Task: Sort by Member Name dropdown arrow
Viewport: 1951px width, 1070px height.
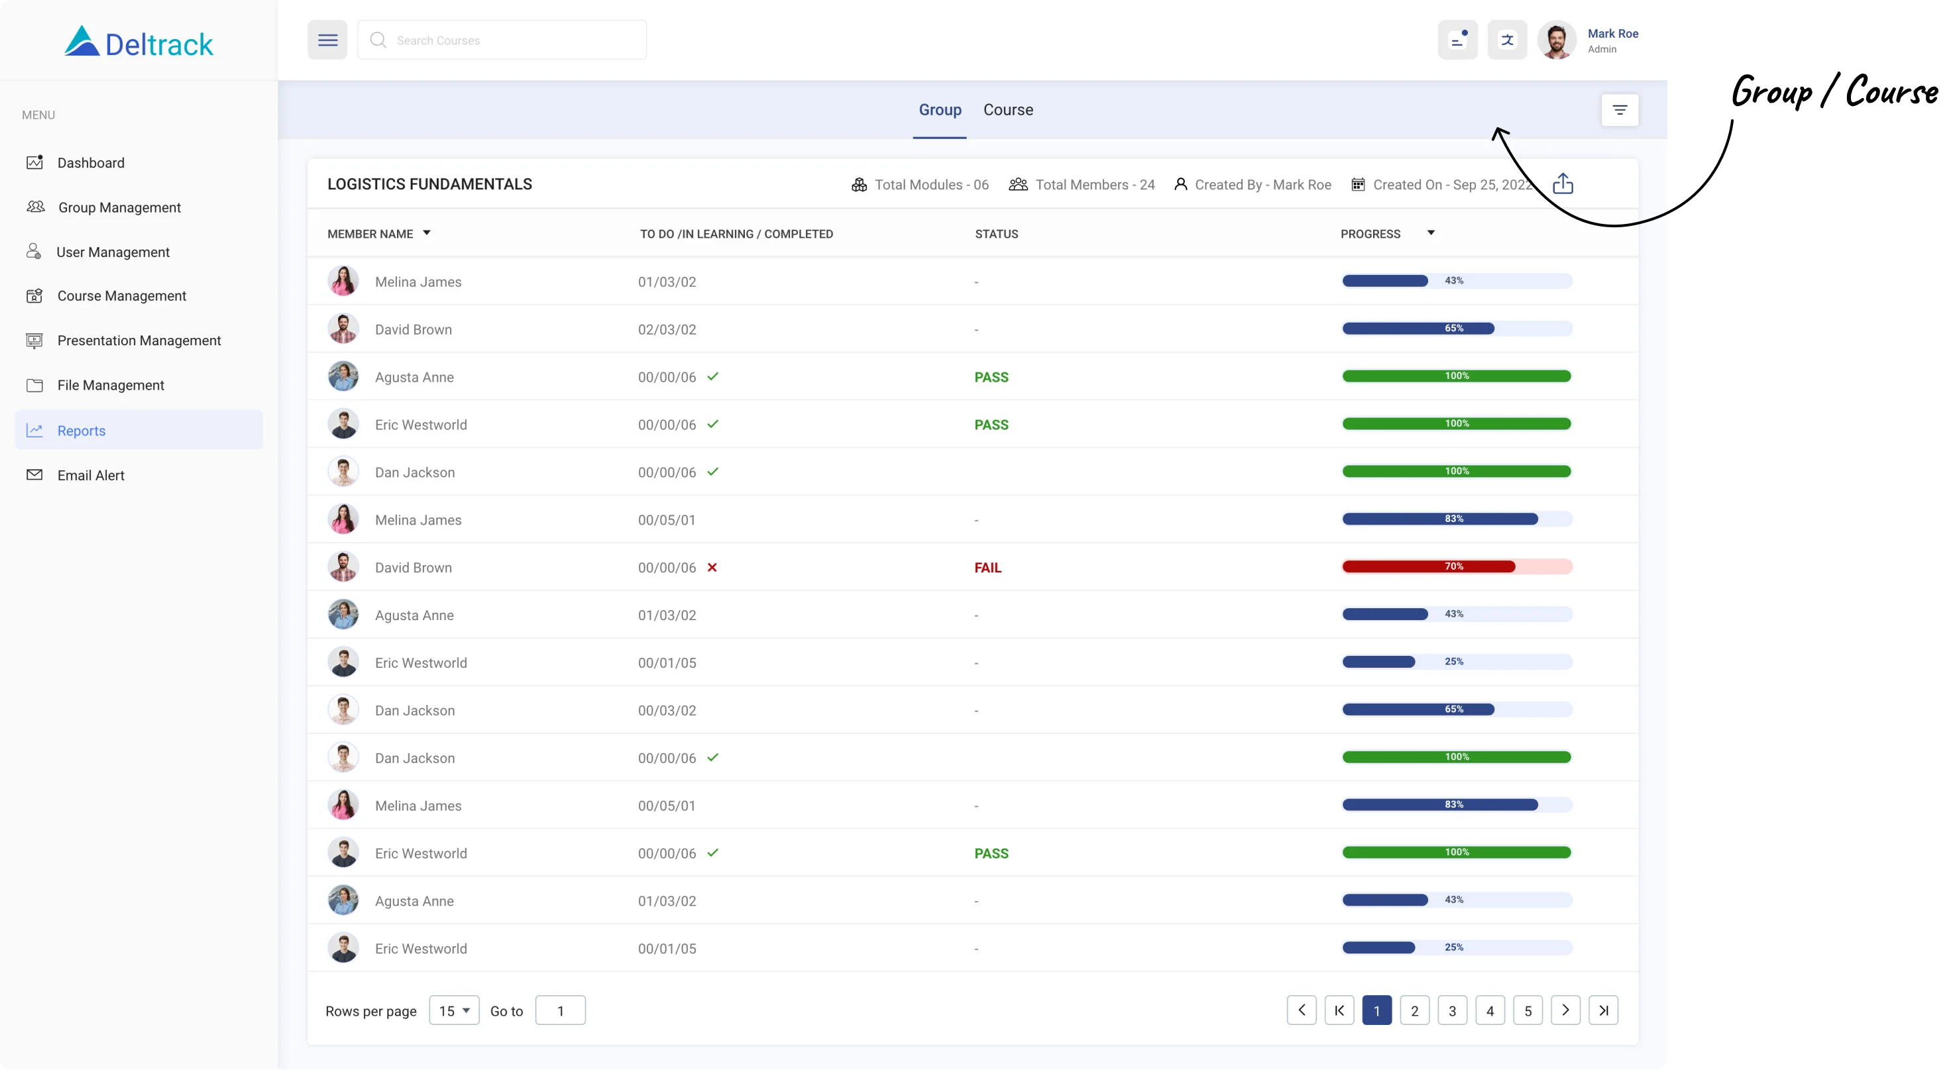Action: (426, 233)
